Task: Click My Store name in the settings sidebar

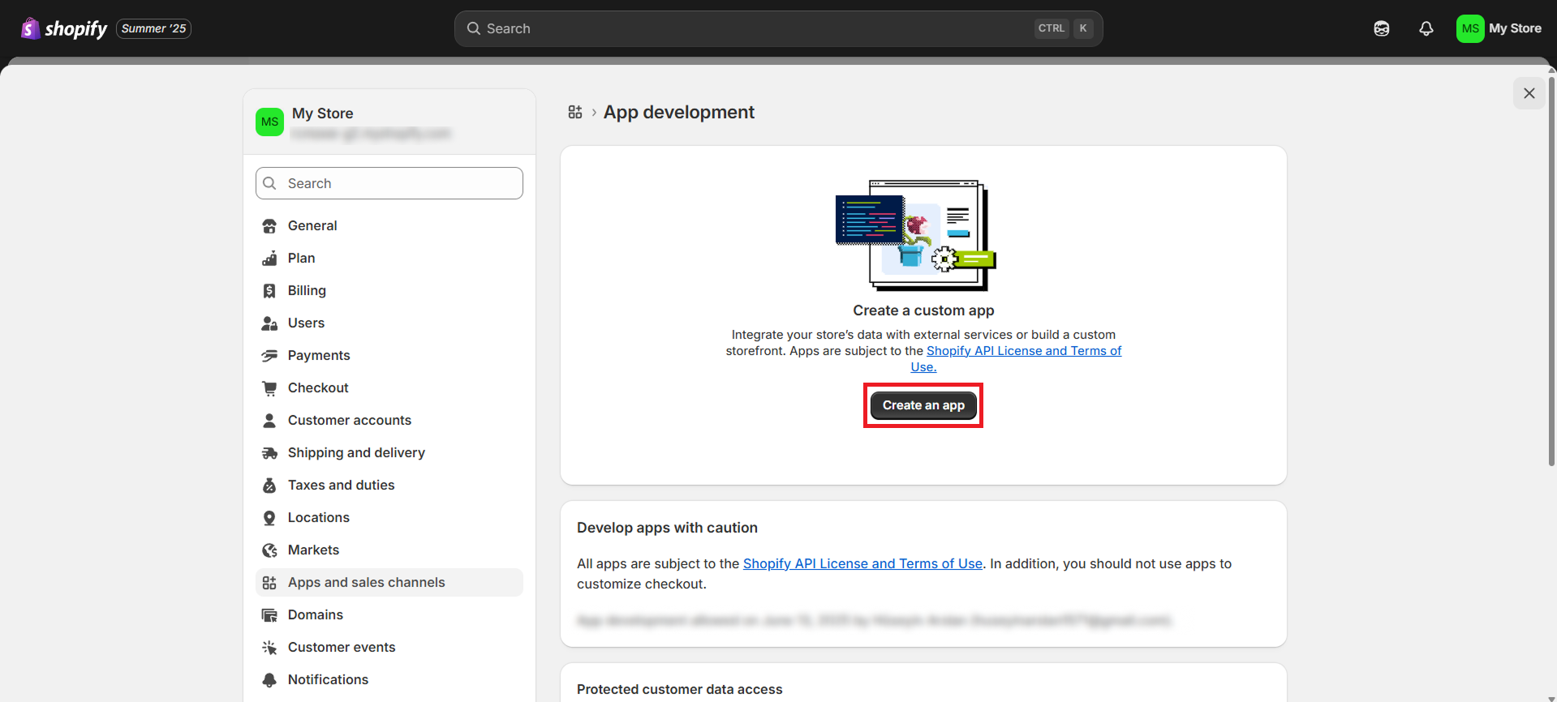Action: (322, 113)
